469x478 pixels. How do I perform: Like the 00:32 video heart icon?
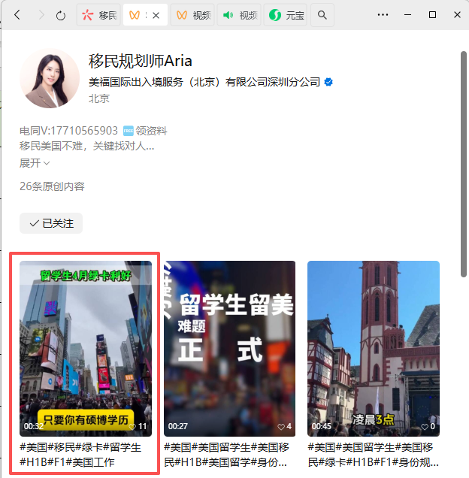click(x=132, y=426)
